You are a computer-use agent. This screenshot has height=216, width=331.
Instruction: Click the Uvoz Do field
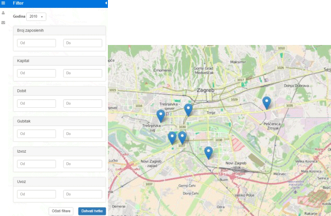tap(83, 194)
